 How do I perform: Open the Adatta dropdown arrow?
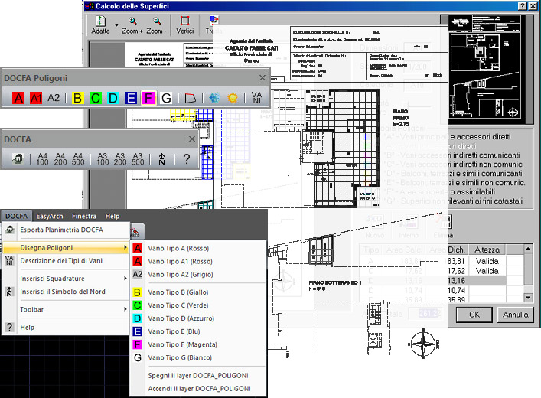[116, 26]
